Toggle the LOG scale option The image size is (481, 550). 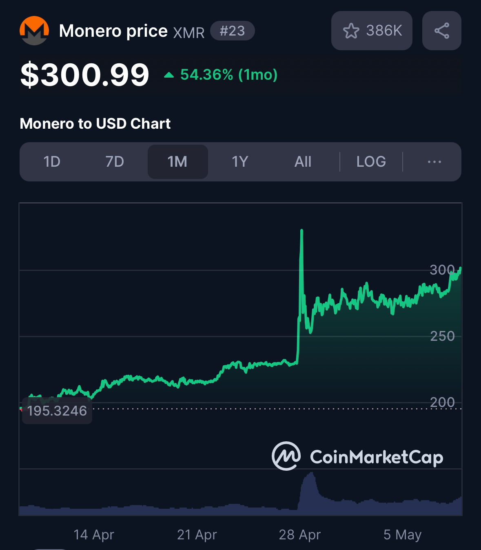[371, 162]
